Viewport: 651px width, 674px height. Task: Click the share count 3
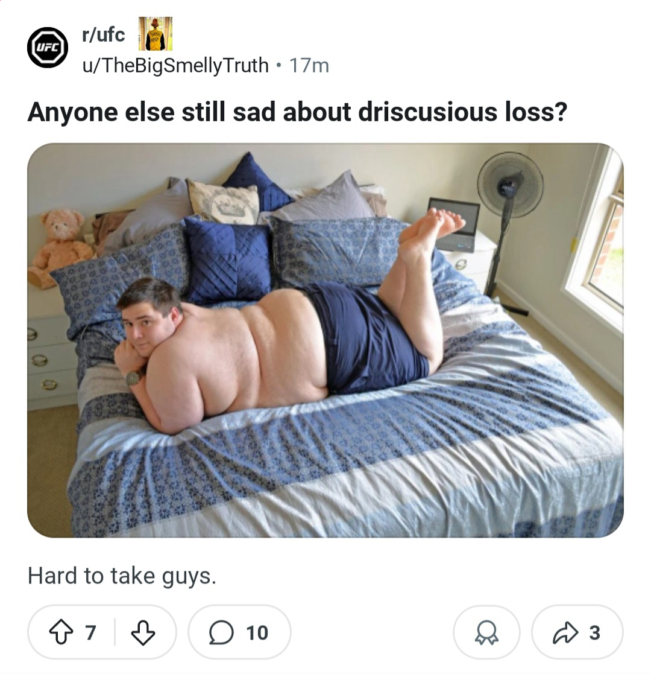[594, 633]
